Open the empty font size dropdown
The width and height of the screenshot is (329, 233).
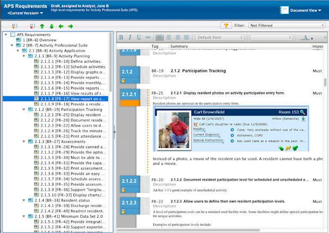[x=271, y=38]
